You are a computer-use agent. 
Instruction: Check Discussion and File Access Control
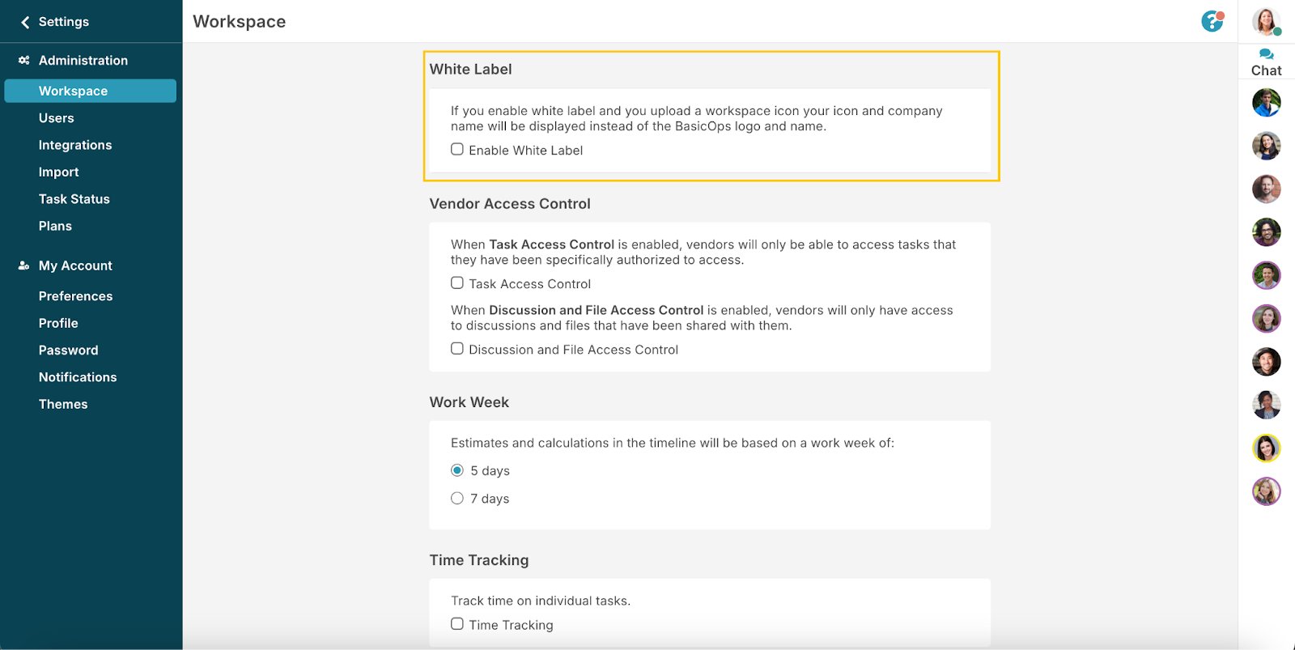click(457, 349)
